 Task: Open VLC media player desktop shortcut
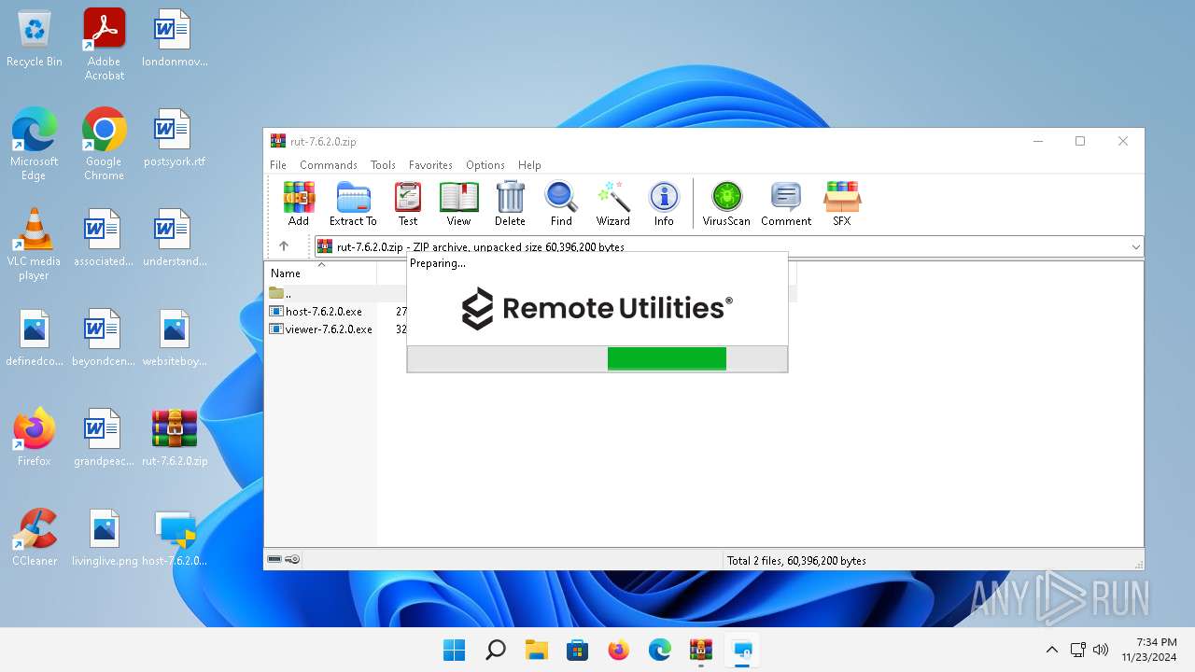[35, 245]
